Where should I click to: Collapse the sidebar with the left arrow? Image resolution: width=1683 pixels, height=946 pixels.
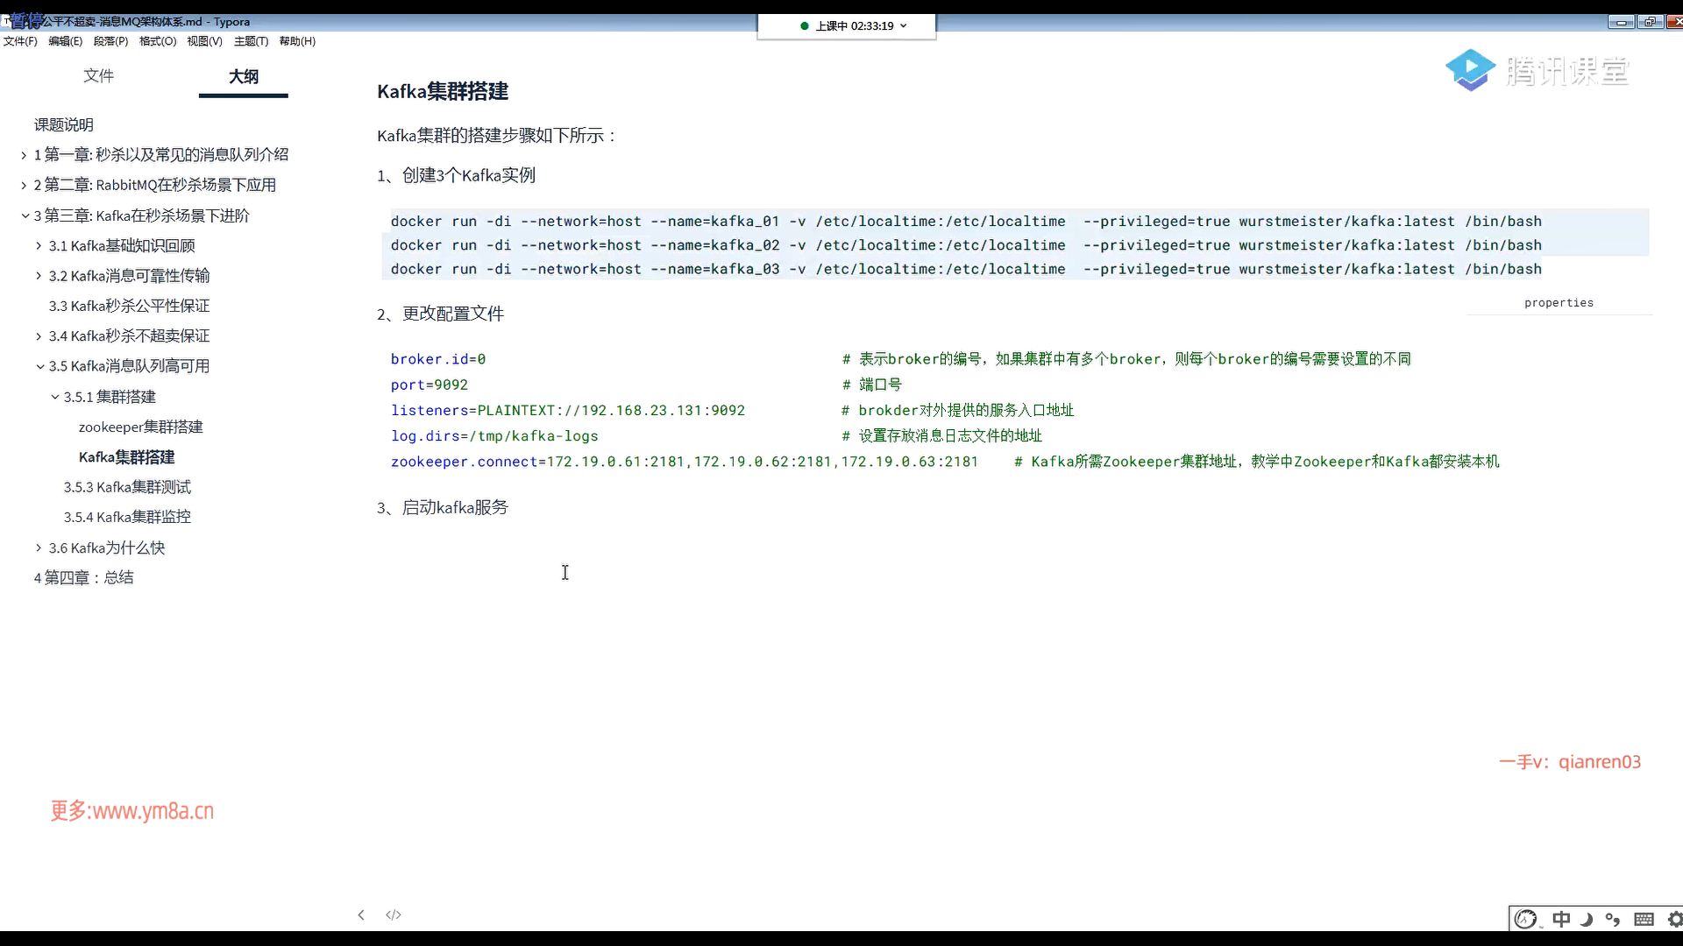[361, 914]
